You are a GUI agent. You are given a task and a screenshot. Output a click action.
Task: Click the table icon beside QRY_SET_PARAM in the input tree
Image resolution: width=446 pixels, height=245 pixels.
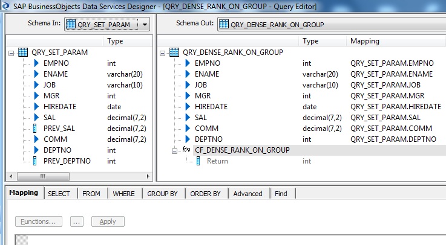click(x=23, y=52)
